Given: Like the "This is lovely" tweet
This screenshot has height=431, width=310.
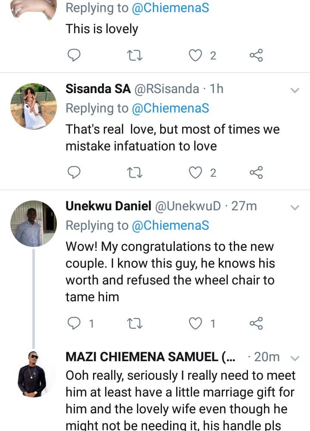Looking at the screenshot, I should 196,55.
